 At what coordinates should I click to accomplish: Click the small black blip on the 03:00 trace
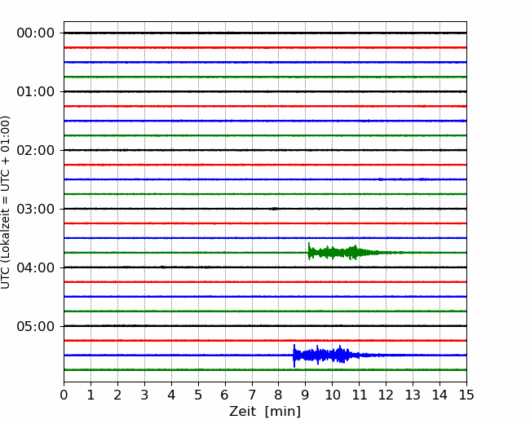(x=275, y=209)
